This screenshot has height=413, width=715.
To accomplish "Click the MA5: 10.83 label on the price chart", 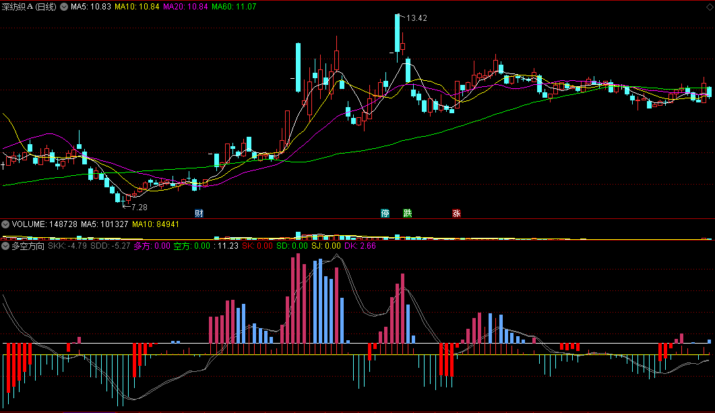I will pyautogui.click(x=91, y=7).
